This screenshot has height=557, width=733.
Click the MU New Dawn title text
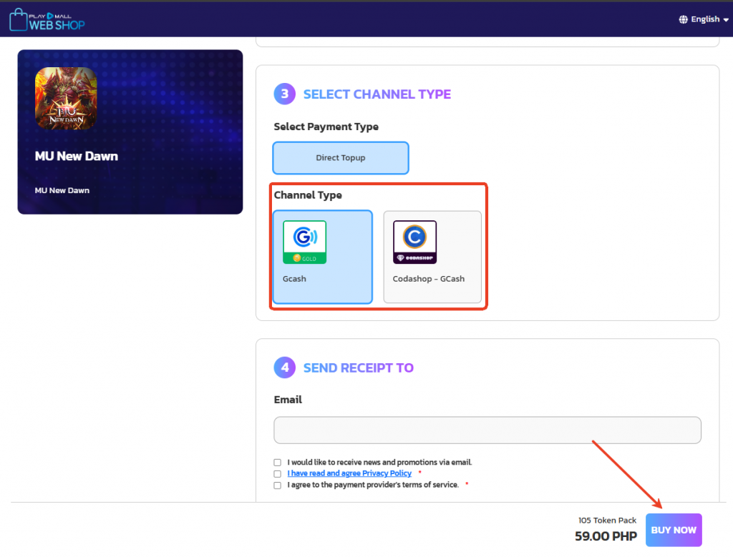[x=76, y=156]
